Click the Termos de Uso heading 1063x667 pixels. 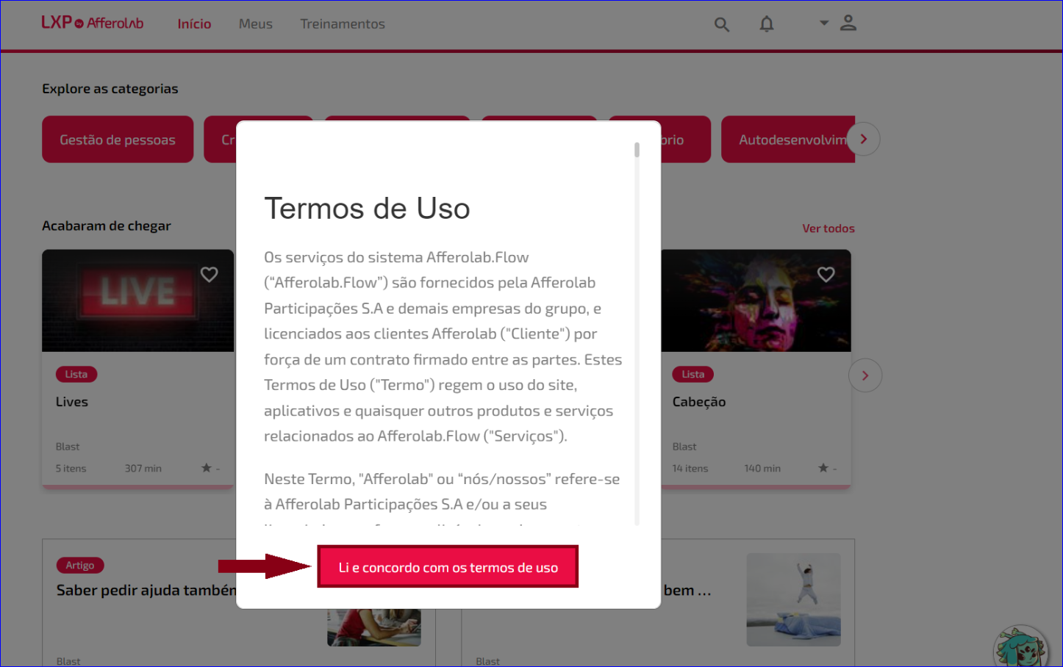click(367, 209)
